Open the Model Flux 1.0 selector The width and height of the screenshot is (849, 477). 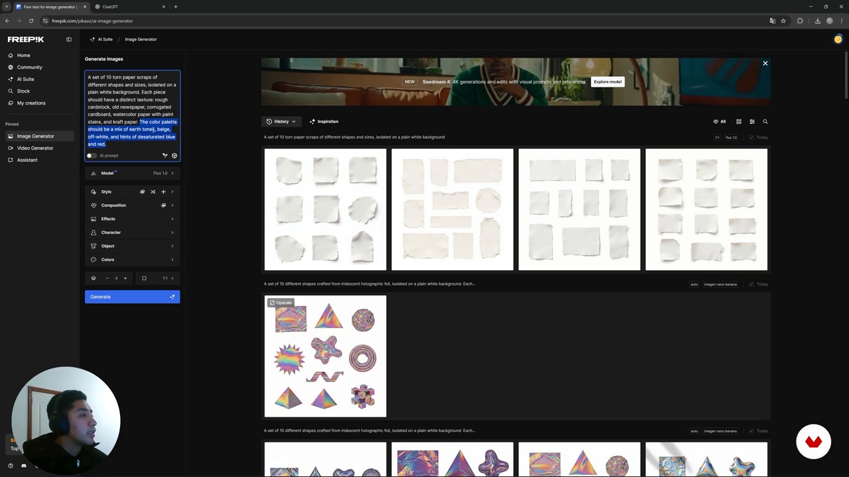[x=132, y=174]
